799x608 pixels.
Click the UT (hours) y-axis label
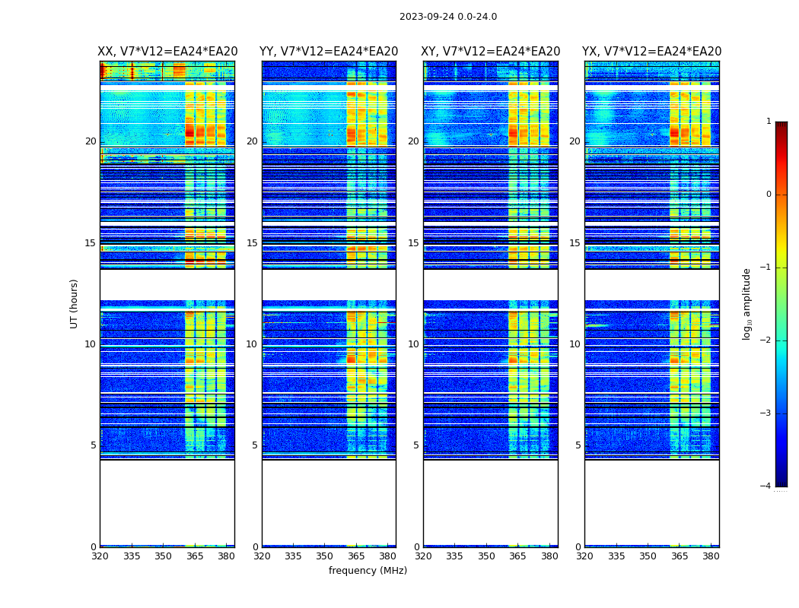click(75, 303)
